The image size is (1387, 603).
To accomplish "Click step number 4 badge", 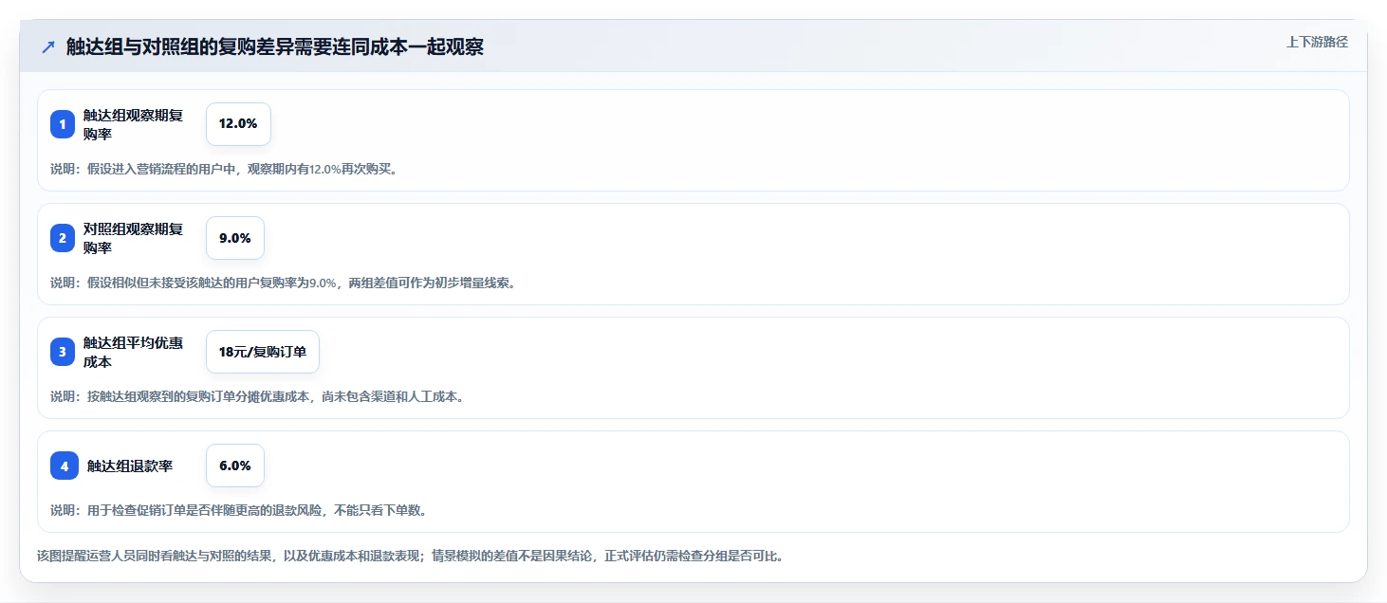I will point(63,466).
